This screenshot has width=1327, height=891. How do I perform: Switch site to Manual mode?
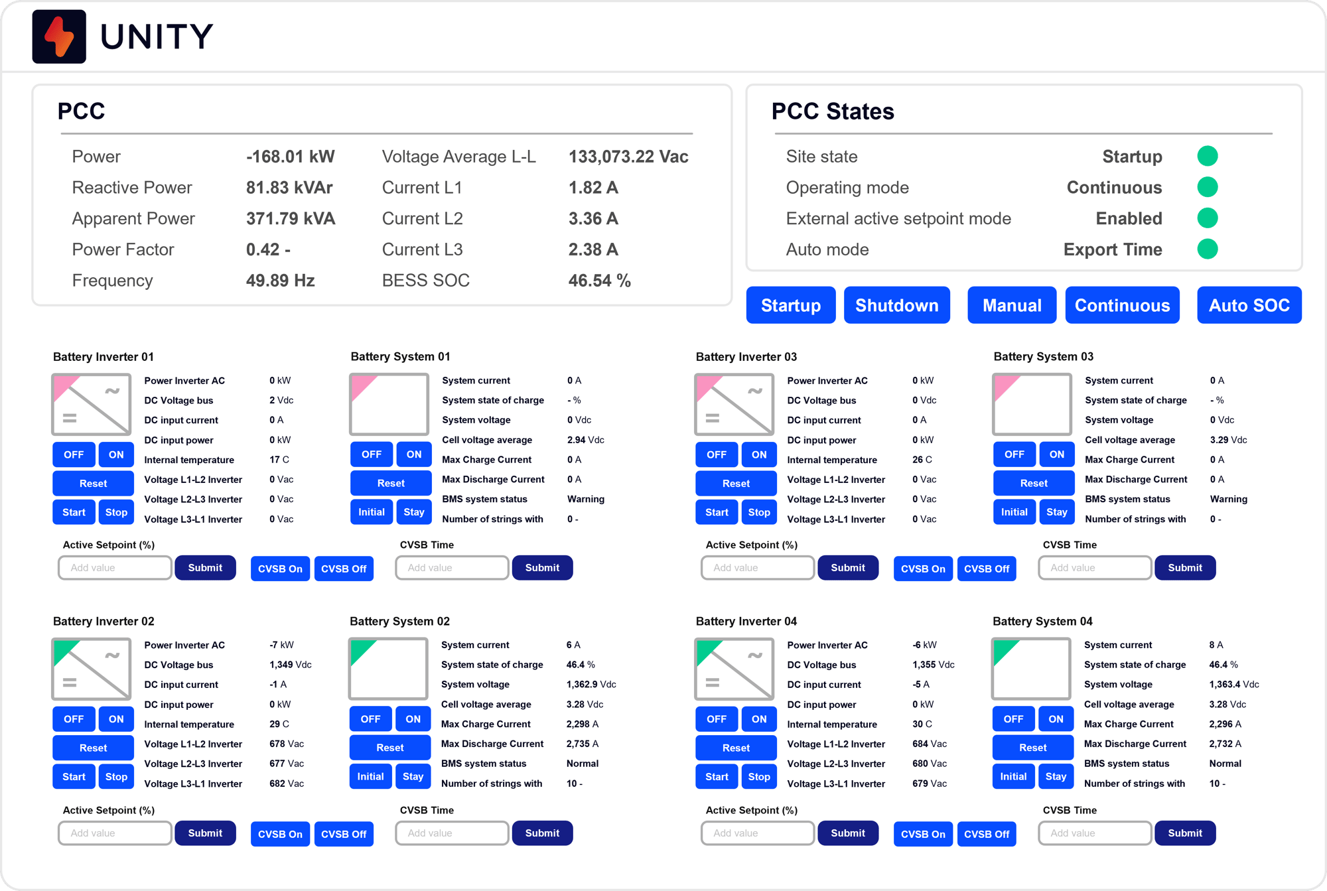pos(1012,305)
